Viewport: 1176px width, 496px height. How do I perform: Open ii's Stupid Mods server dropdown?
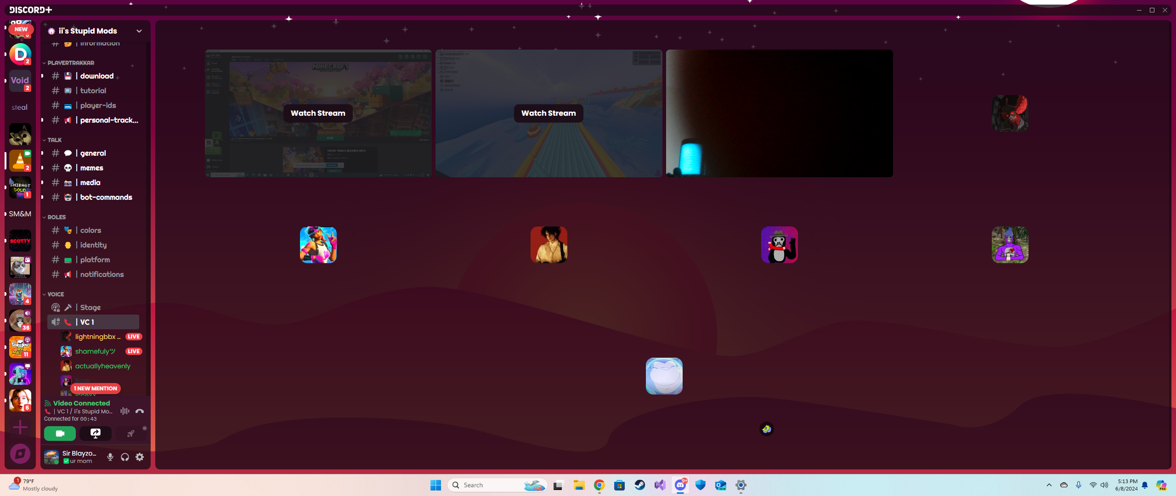[139, 31]
